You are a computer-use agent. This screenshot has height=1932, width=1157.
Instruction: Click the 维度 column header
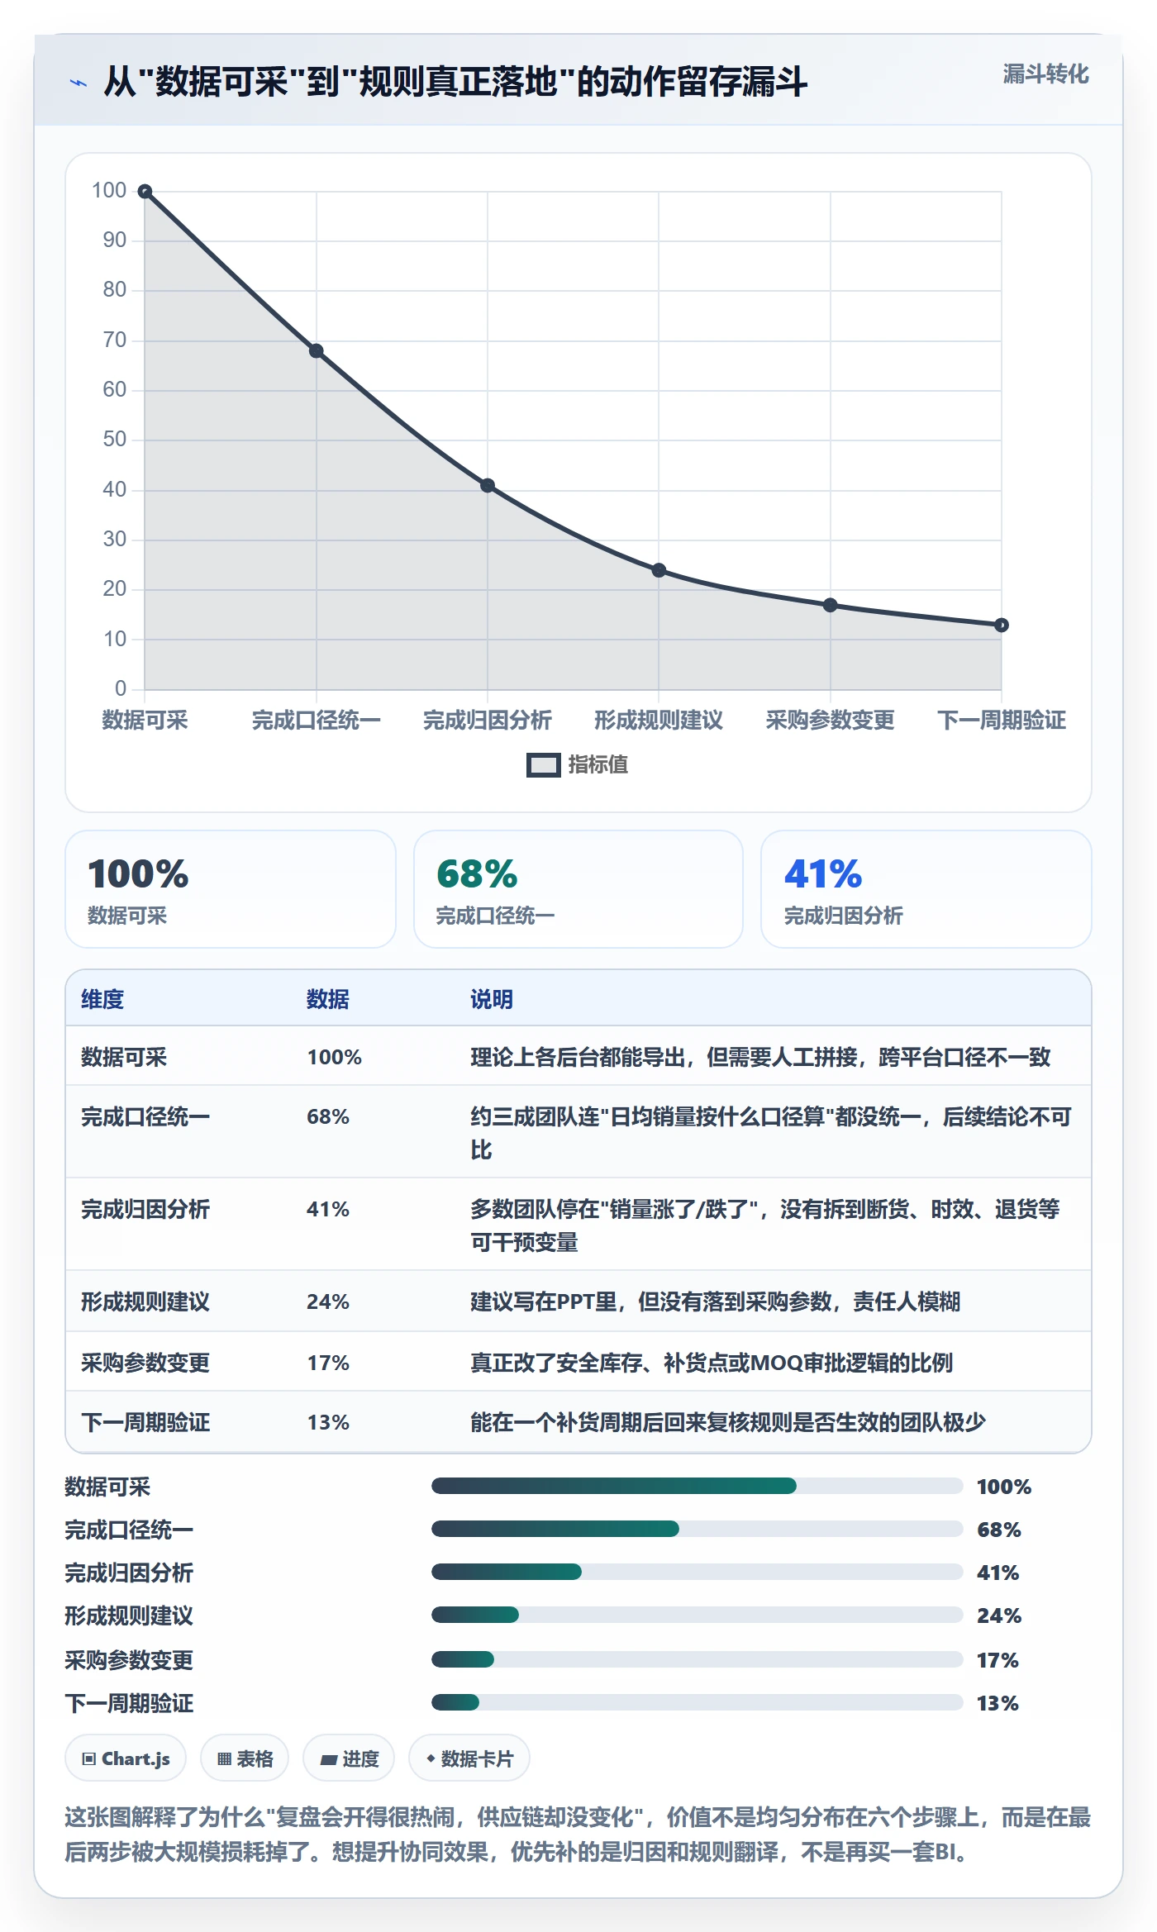[x=102, y=999]
